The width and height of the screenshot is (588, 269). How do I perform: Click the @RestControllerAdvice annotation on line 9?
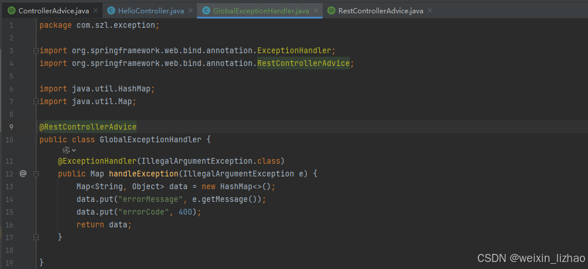pos(88,127)
